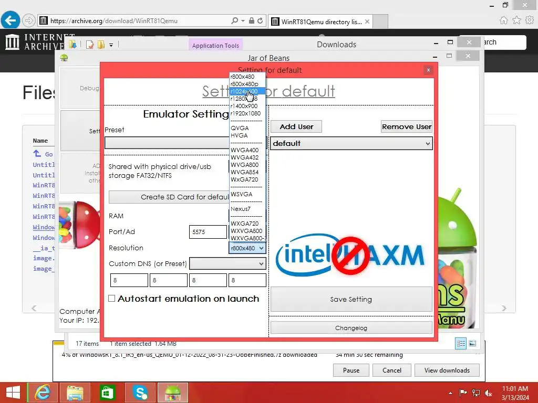Open Internet Explorer Tools gear
Image resolution: width=538 pixels, height=403 pixels.
coord(530,20)
